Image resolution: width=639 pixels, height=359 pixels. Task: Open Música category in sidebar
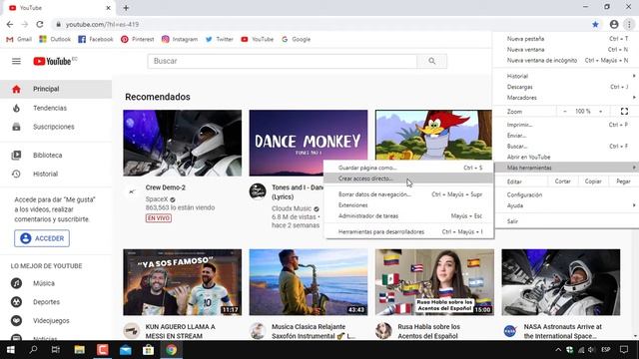(x=56, y=283)
